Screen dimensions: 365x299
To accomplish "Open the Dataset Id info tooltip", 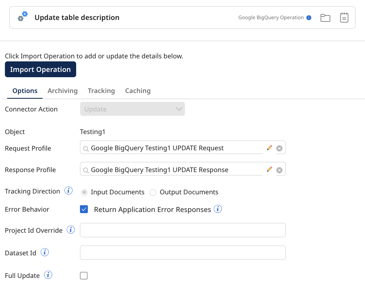I will (x=44, y=252).
